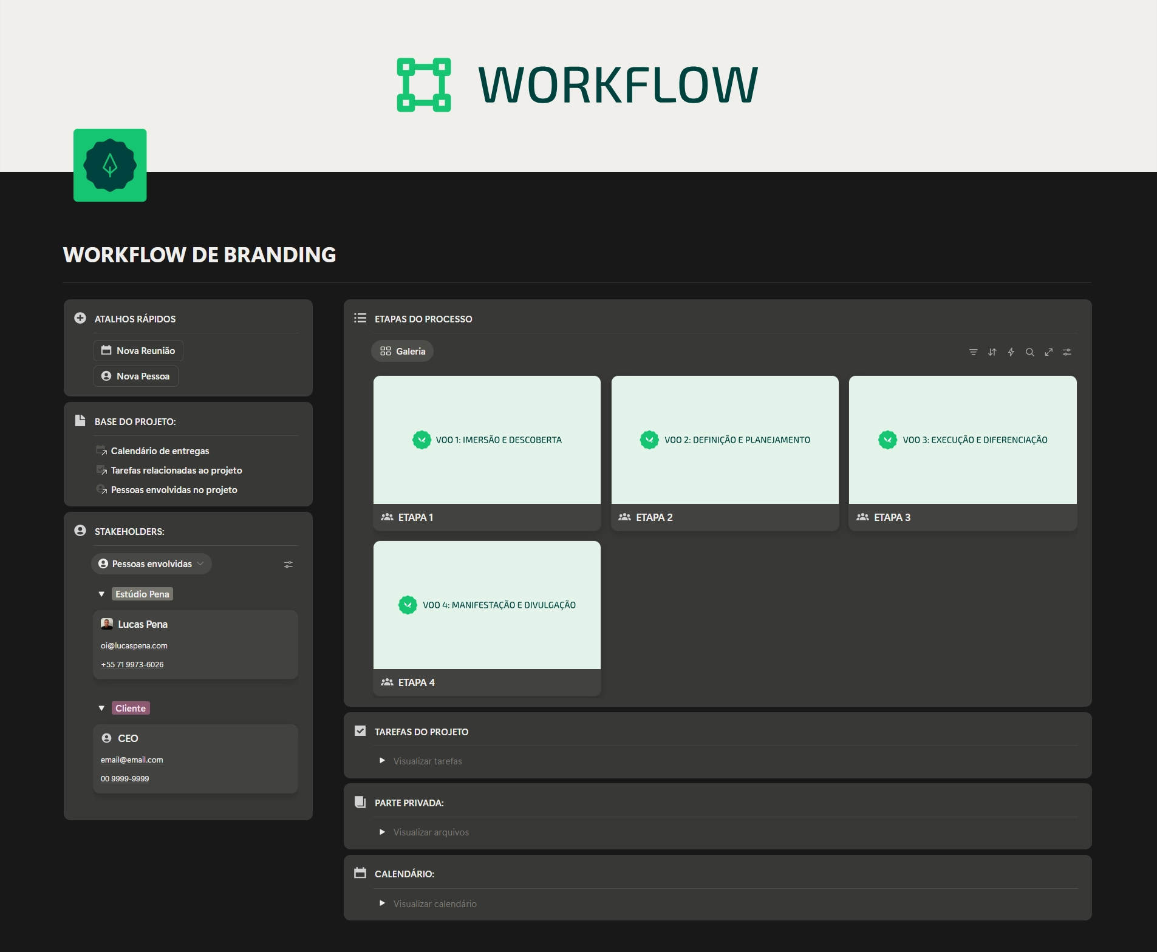Open Tarefas relacionadas ao projeto link
Viewport: 1157px width, 952px height.
176,471
